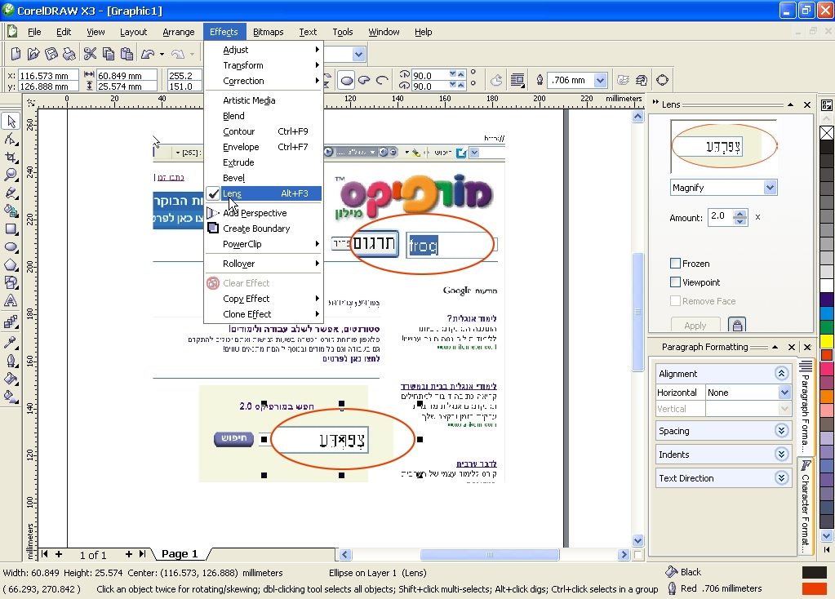835x599 pixels.
Task: Click the Print icon
Action: click(69, 54)
